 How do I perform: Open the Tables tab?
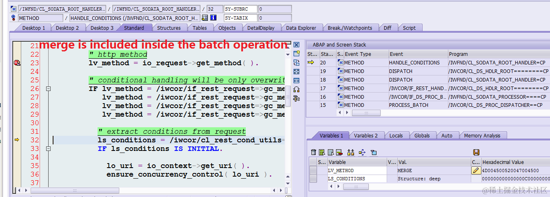(200, 28)
